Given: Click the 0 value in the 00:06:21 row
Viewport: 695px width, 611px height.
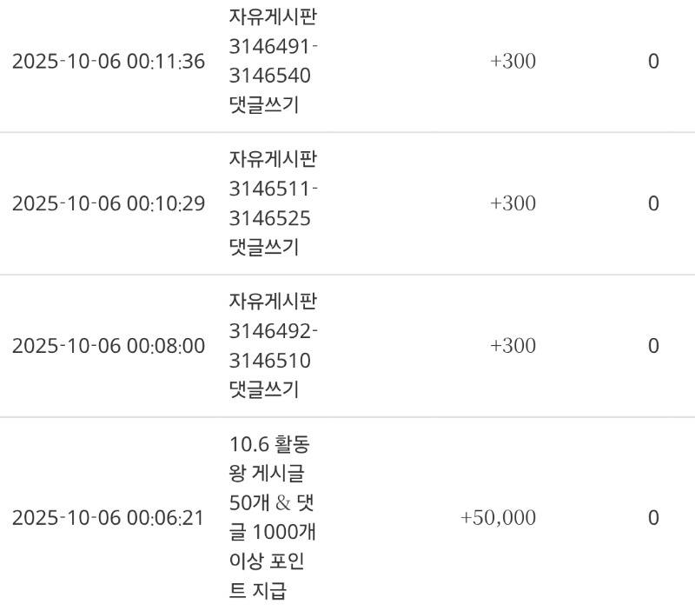Looking at the screenshot, I should pyautogui.click(x=653, y=518).
